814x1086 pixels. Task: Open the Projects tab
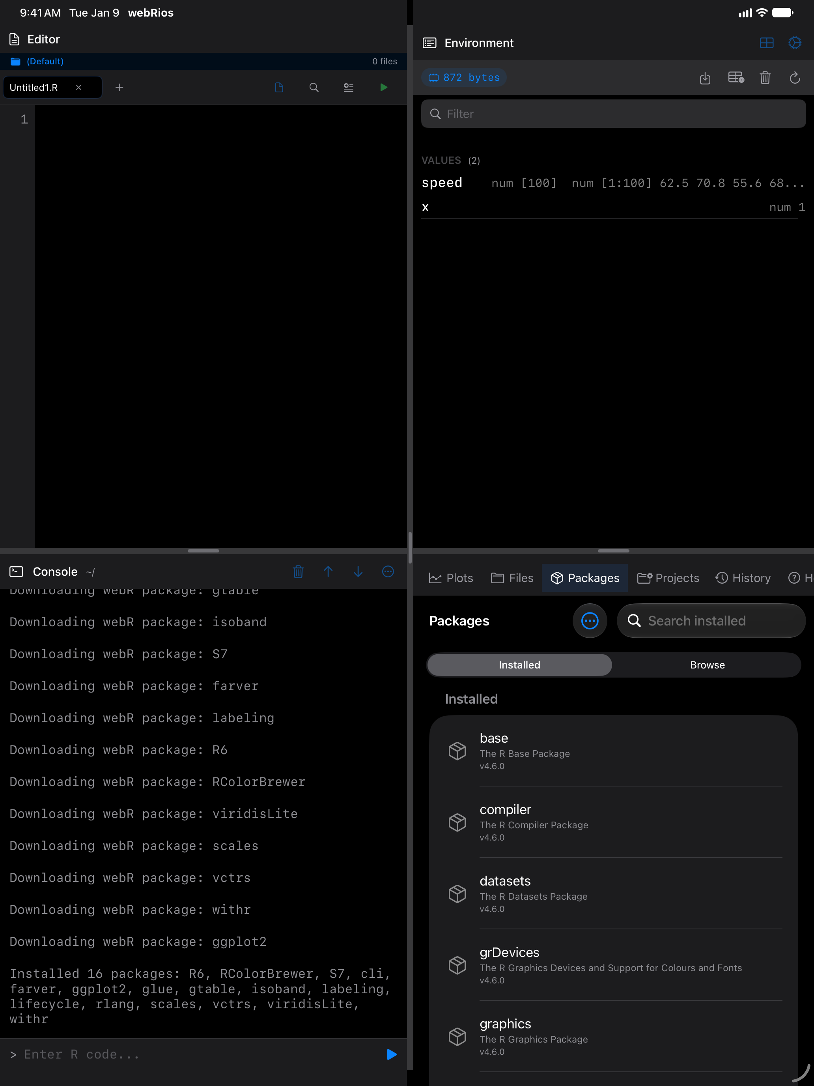point(668,578)
